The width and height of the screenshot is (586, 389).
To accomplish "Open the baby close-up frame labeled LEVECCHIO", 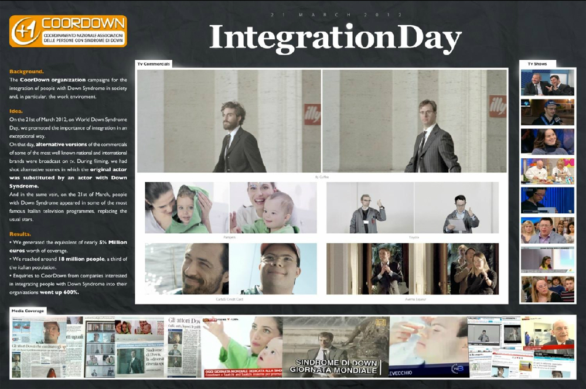I will click(x=429, y=347).
